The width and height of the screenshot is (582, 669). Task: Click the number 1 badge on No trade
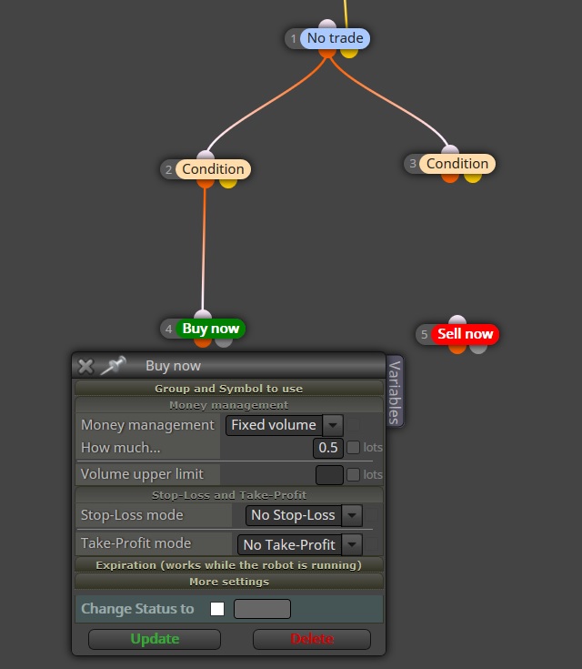pos(294,39)
